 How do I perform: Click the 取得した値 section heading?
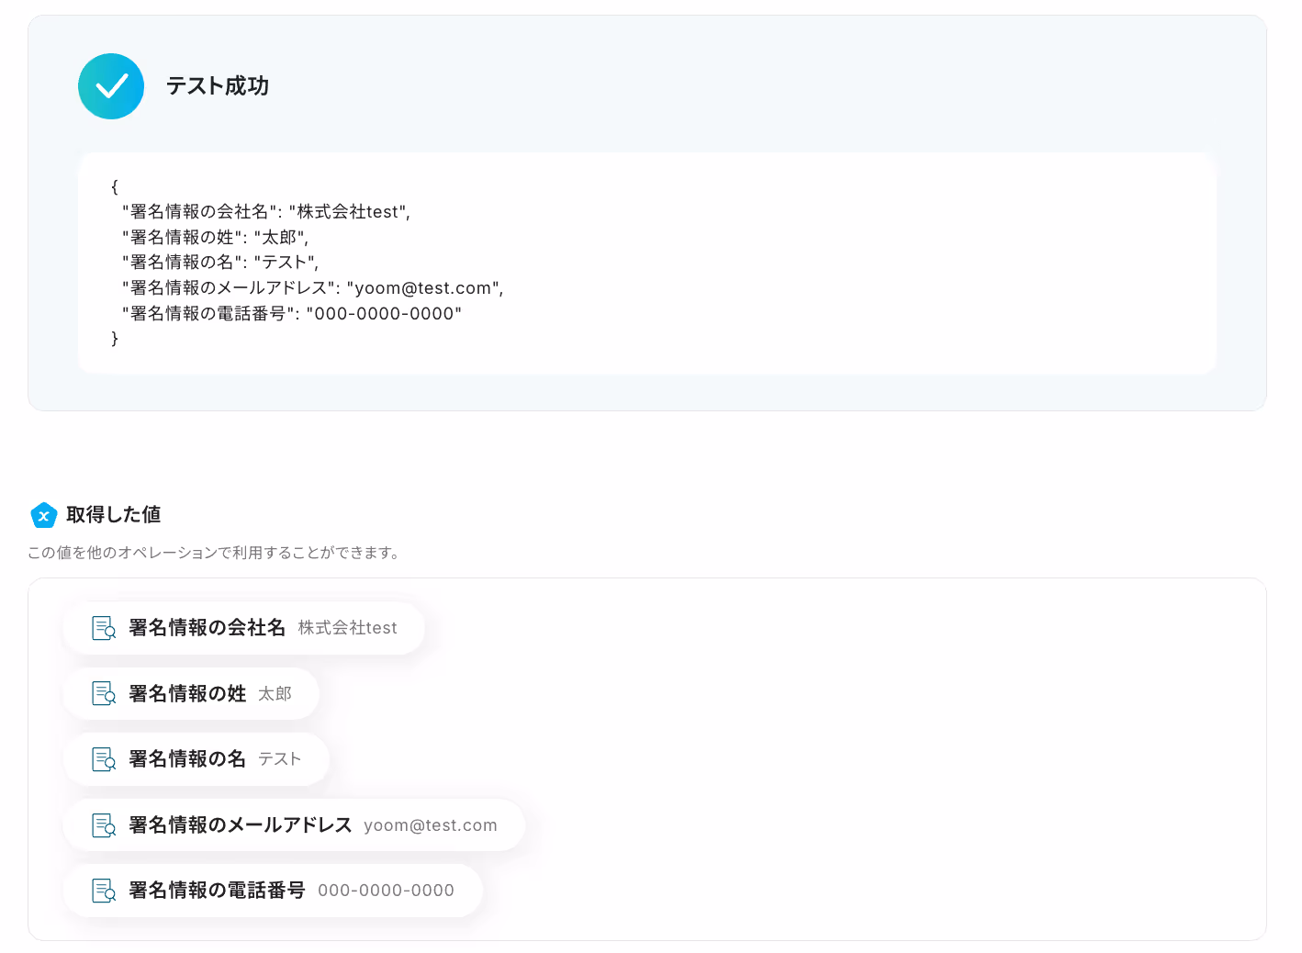pos(114,515)
